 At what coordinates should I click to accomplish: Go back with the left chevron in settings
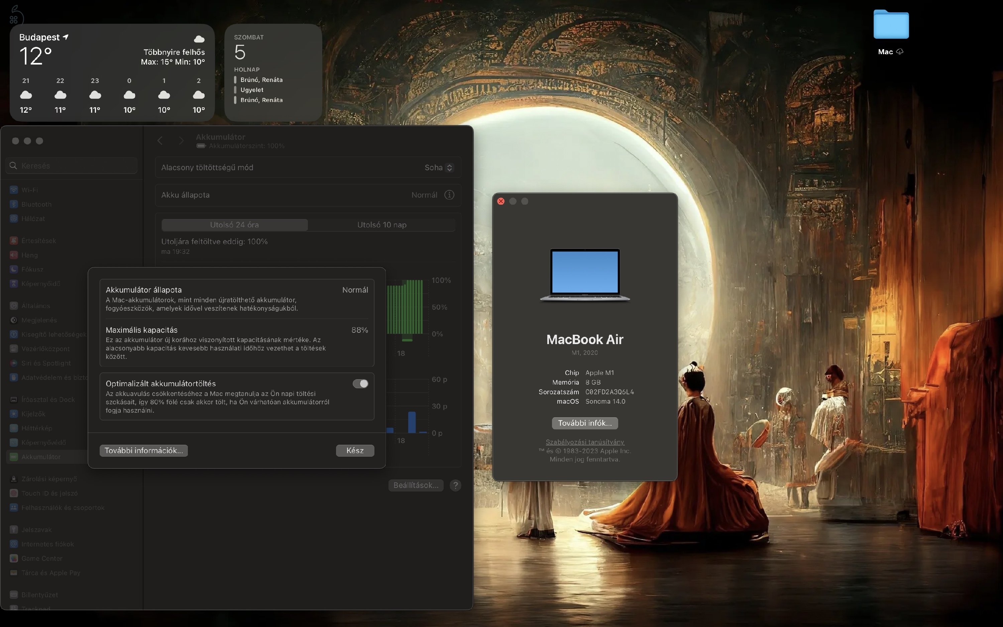pos(160,141)
